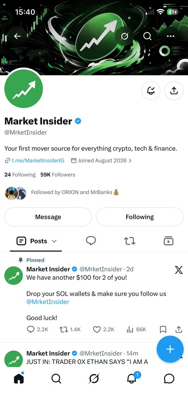Tap the back arrow on header
This screenshot has width=188, height=407.
tap(17, 36)
